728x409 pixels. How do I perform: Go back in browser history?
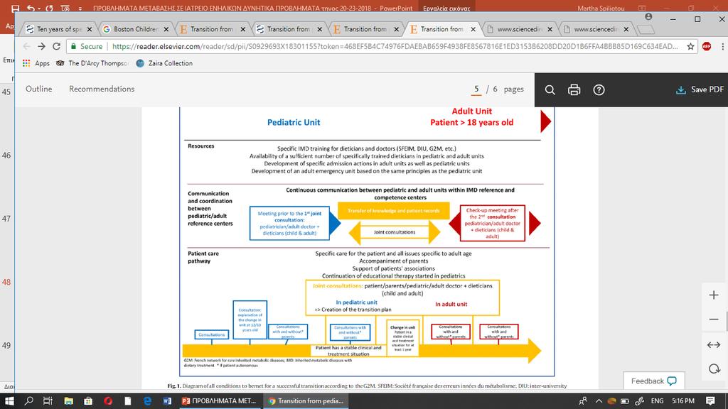[26, 46]
